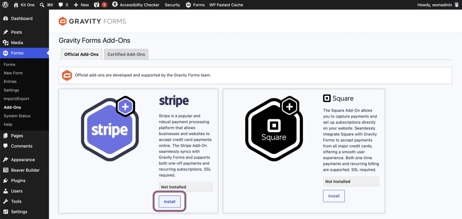The height and width of the screenshot is (219, 462).
Task: Click the official add-ons notice text
Action: (143, 75)
